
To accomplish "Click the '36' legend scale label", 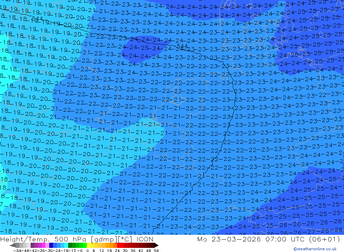I will [x=133, y=251].
